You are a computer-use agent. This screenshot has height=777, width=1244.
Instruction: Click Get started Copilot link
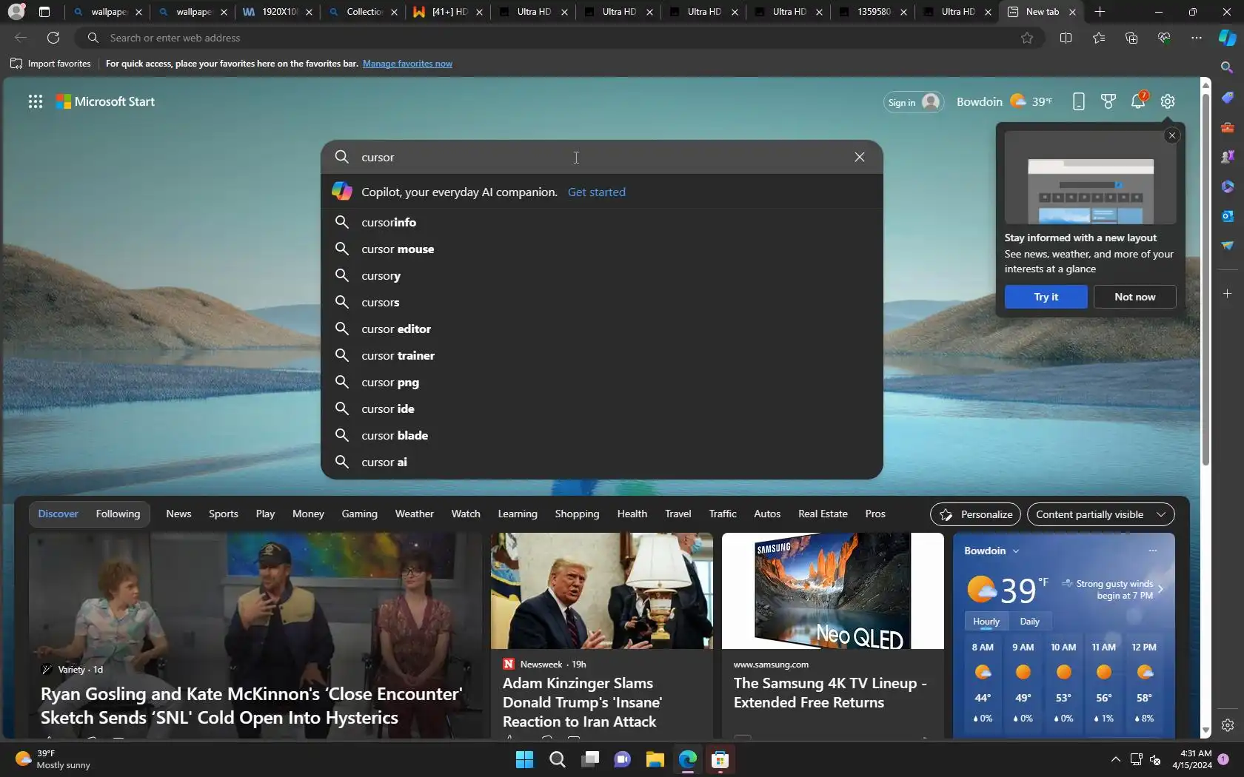point(596,192)
